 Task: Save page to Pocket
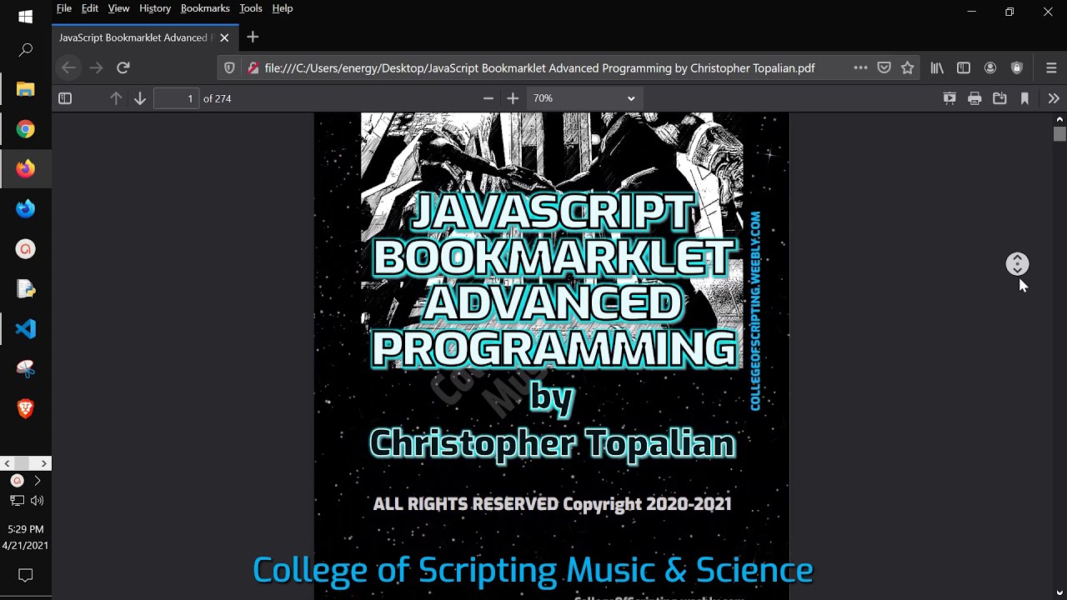[884, 67]
